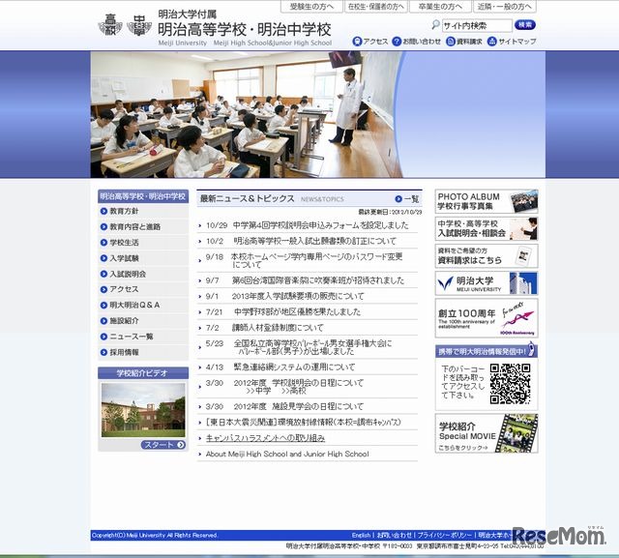Click the >>中学 link under 3/30

[x=258, y=391]
